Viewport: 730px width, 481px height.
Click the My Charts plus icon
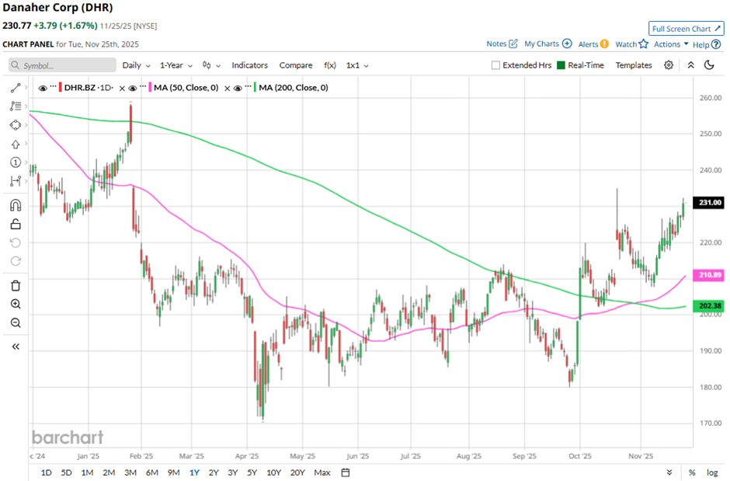[567, 44]
